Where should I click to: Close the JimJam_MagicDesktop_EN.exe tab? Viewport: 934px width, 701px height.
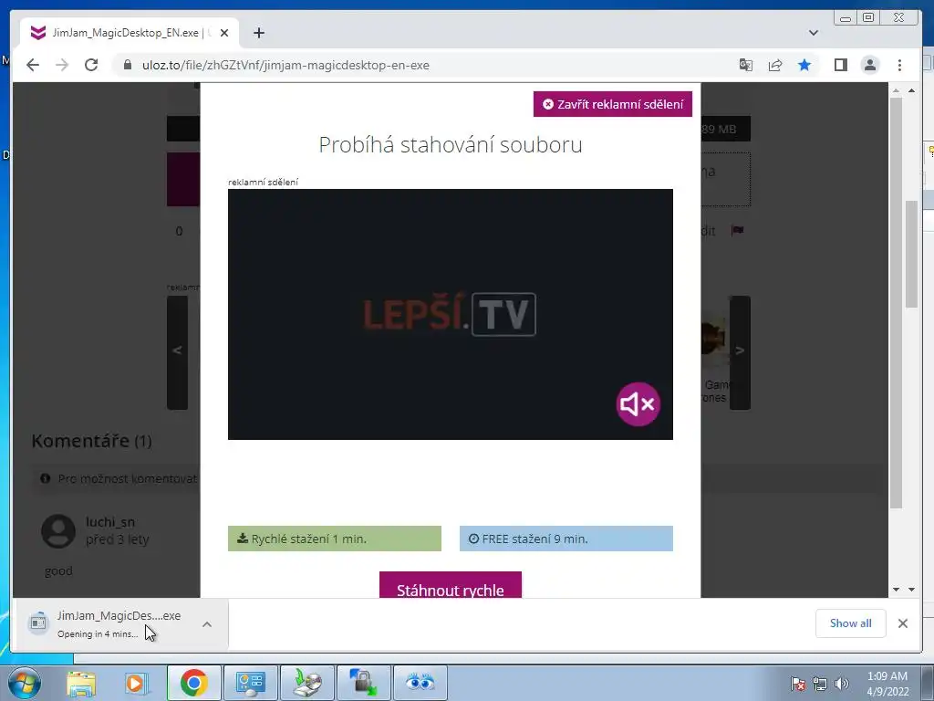coord(224,34)
